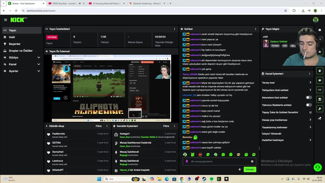
Task: Go to Başarılar in sidebar
Action: pyautogui.click(x=22, y=44)
